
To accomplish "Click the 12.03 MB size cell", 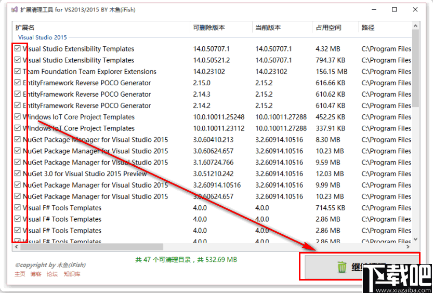I will tap(330, 174).
